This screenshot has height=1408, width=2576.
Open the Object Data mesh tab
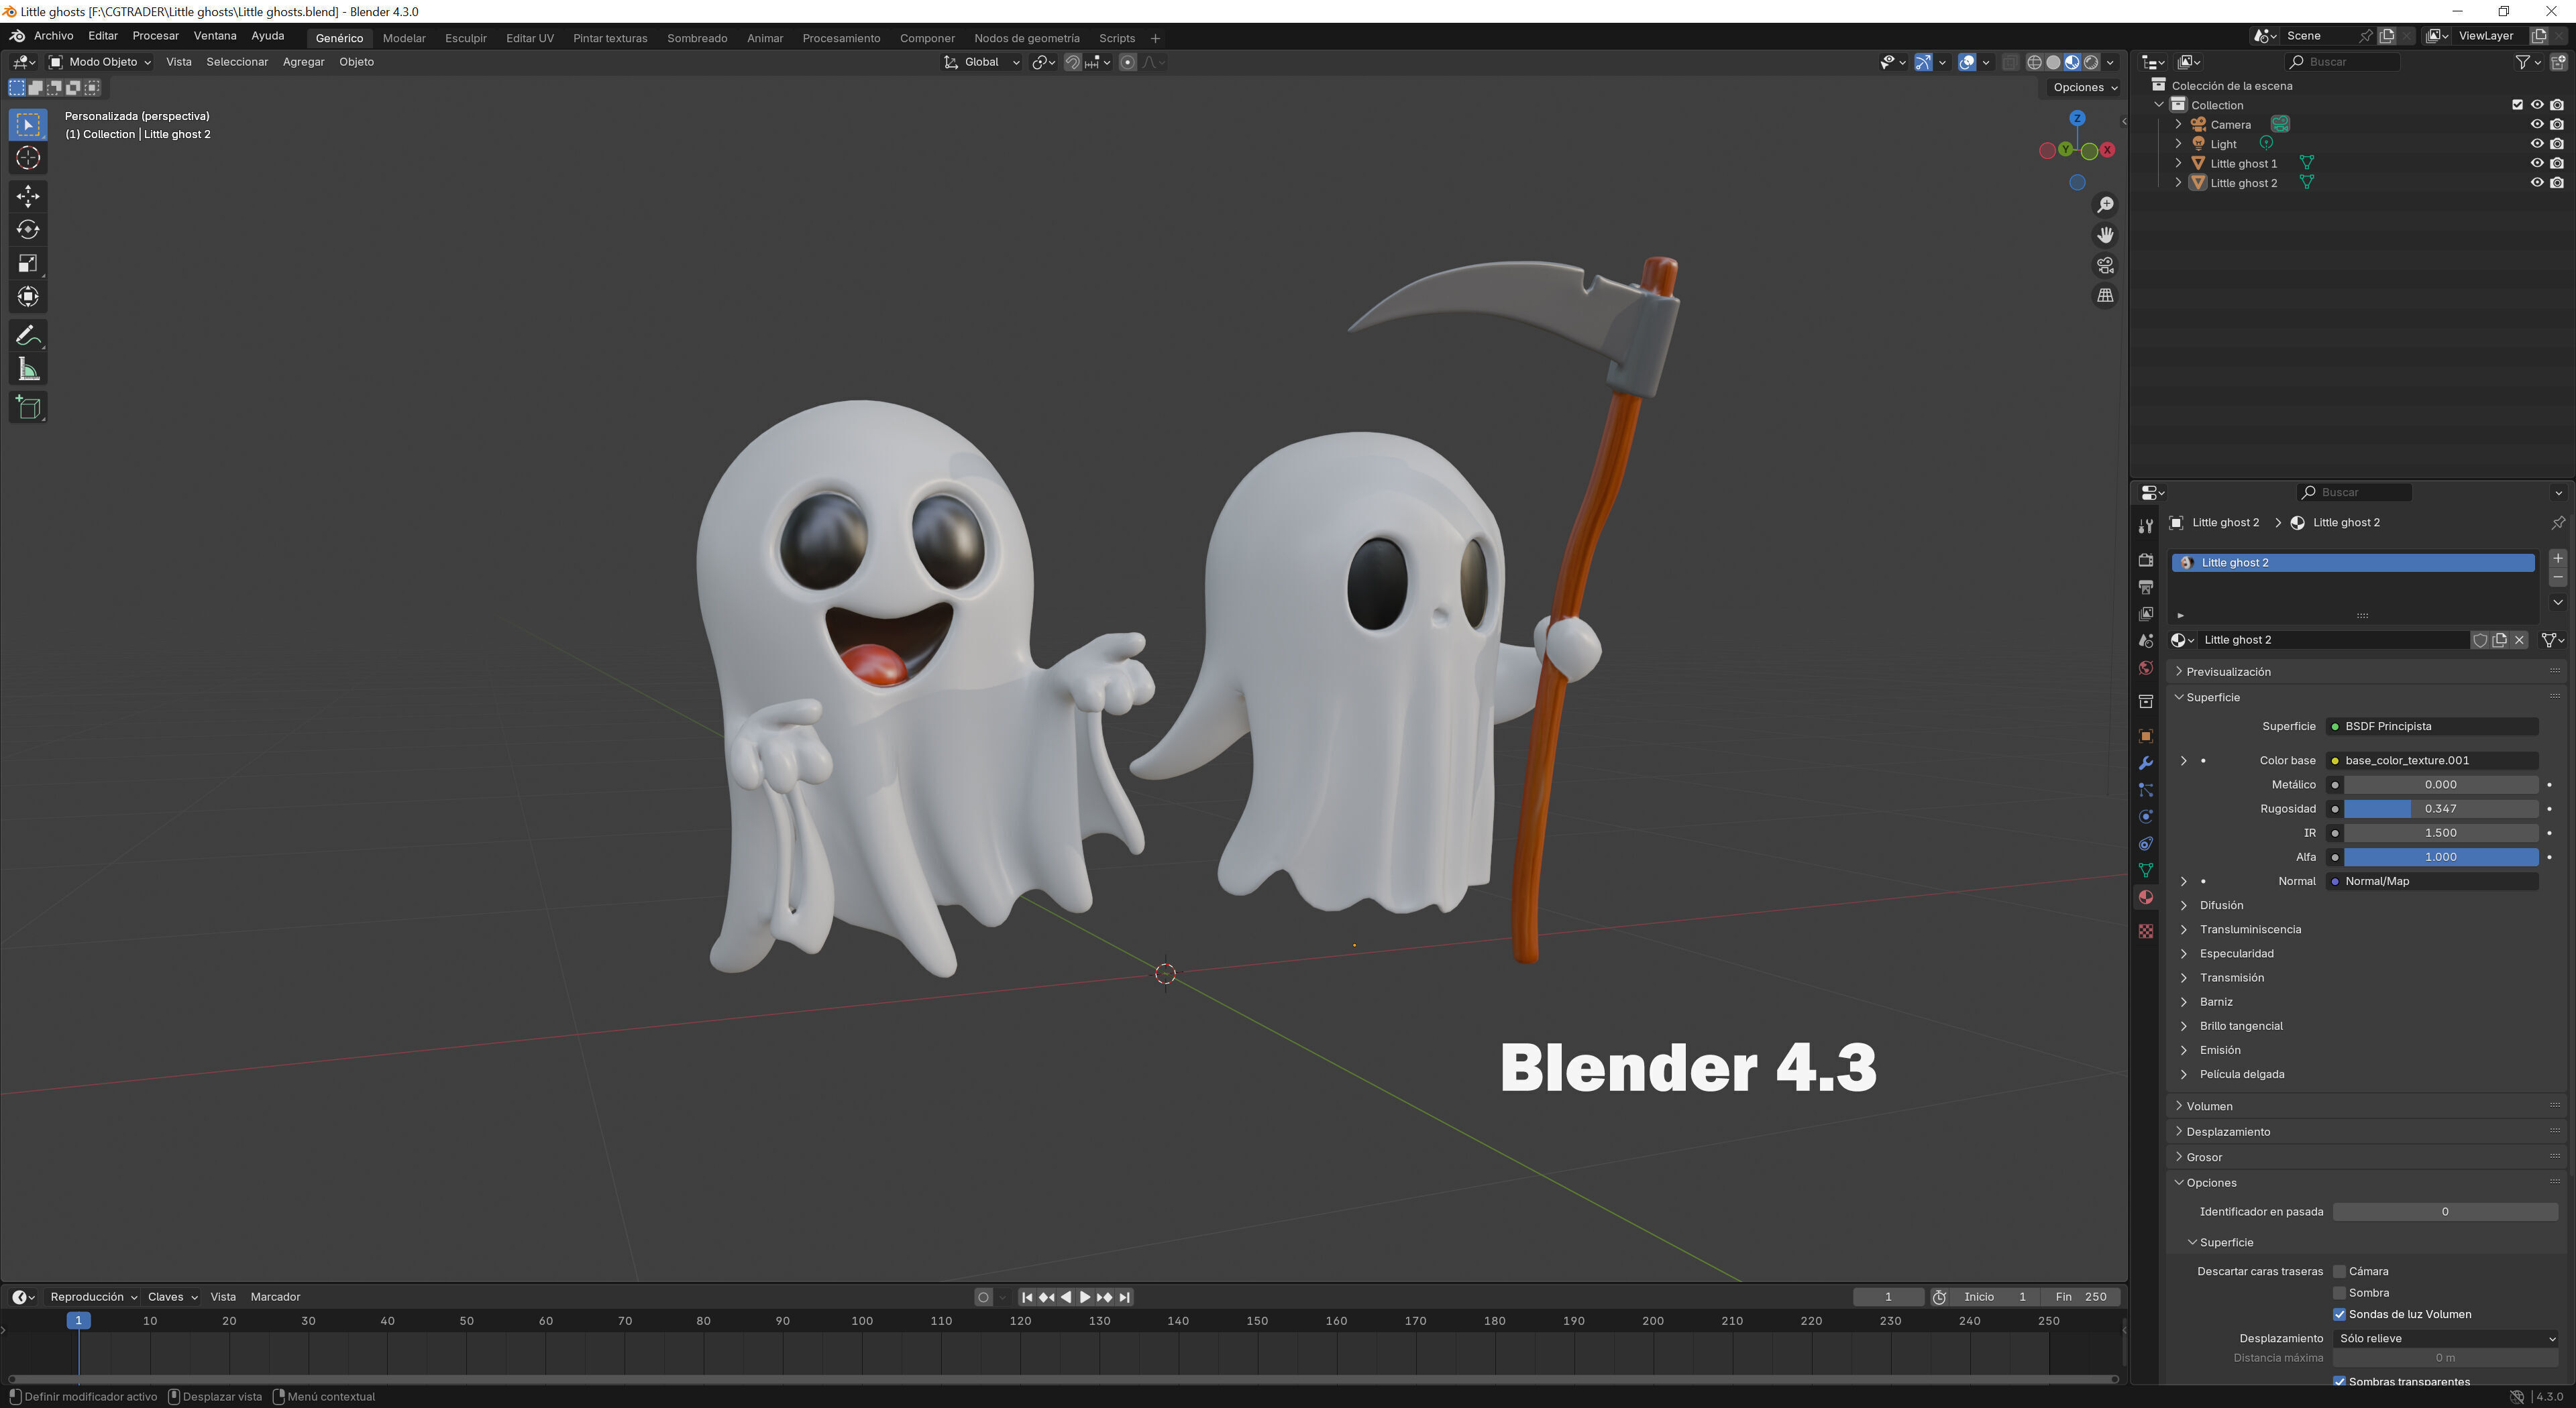(2145, 870)
